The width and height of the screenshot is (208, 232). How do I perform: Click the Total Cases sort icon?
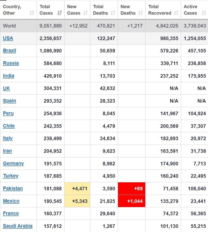pos(60,13)
